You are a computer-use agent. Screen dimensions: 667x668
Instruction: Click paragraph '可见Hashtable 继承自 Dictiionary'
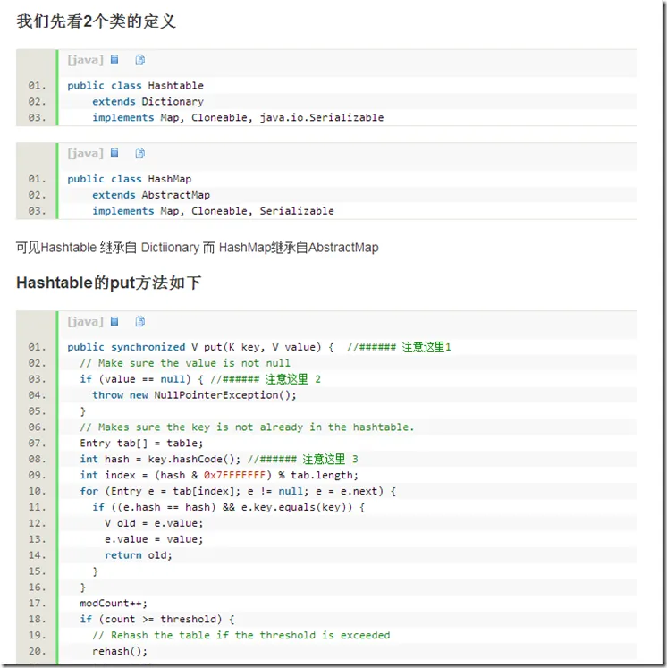(x=198, y=248)
